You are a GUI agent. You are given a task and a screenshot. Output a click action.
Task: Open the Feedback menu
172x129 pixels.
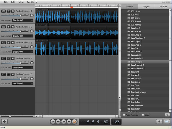tap(32, 2)
